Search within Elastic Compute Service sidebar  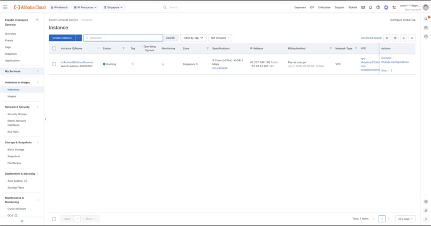pyautogui.click(x=37, y=20)
